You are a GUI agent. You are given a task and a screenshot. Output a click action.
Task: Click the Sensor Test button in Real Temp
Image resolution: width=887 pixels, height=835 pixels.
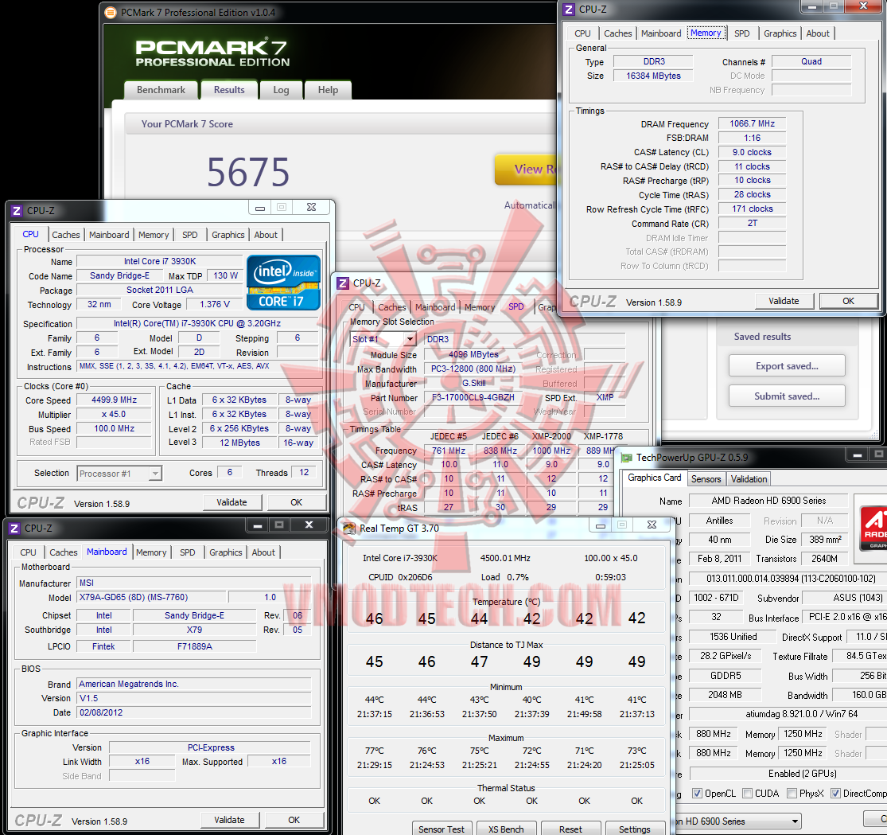[442, 828]
